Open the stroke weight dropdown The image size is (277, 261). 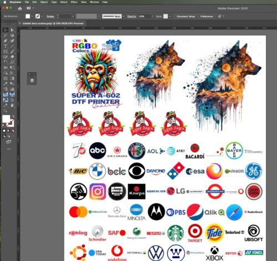tap(73, 17)
